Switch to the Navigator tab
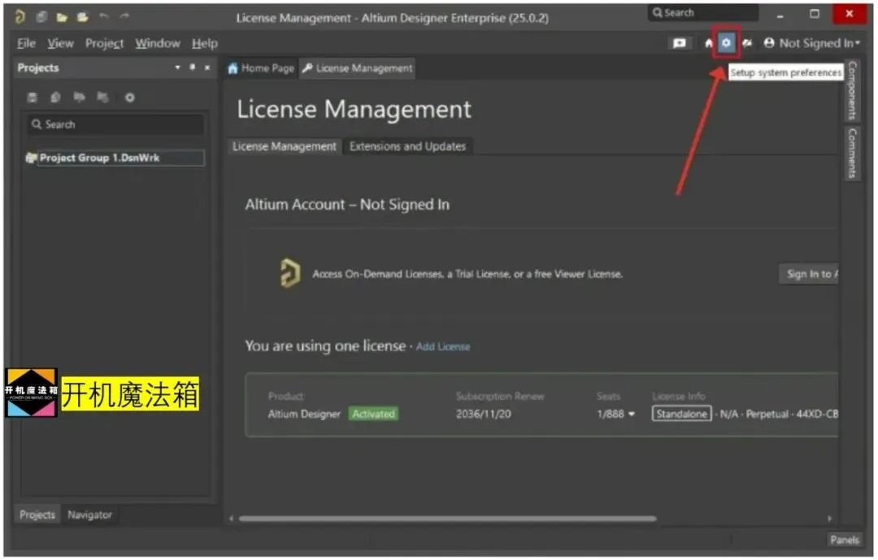This screenshot has height=560, width=878. coord(89,514)
